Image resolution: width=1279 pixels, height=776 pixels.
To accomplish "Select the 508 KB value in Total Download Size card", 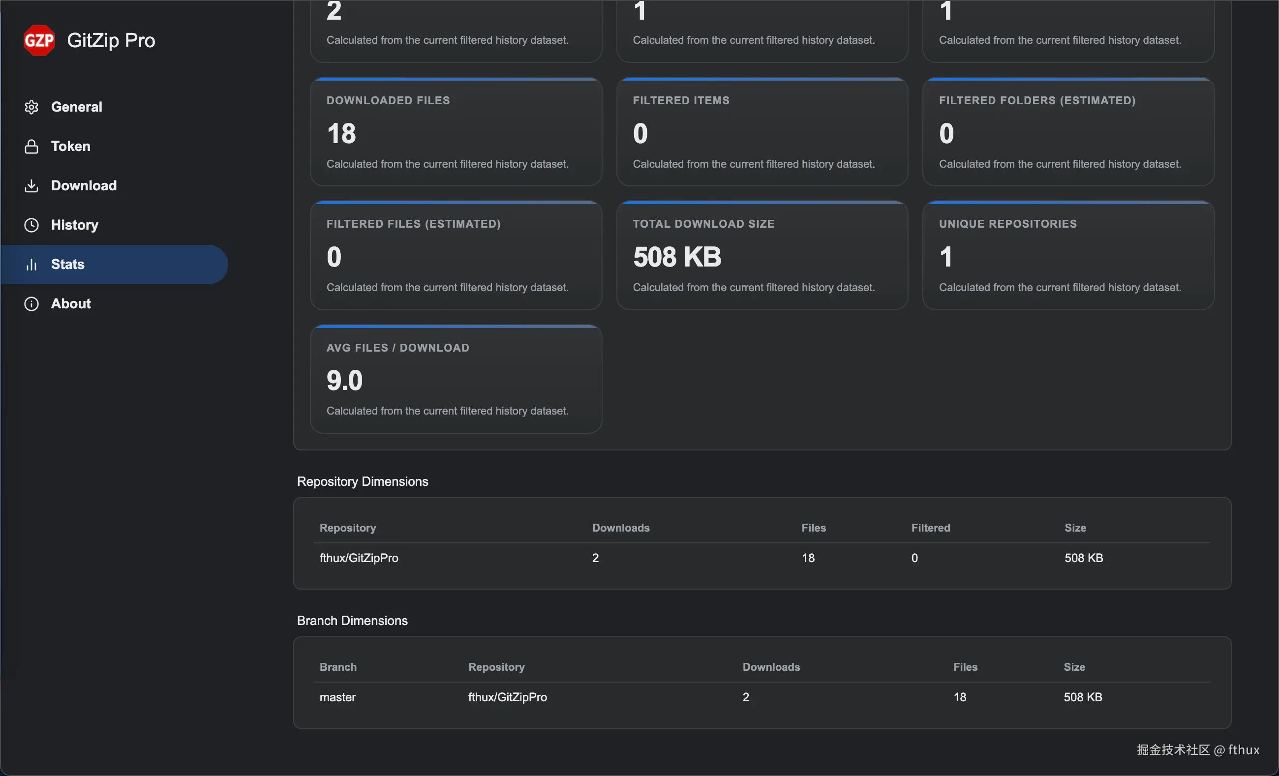I will (x=677, y=257).
